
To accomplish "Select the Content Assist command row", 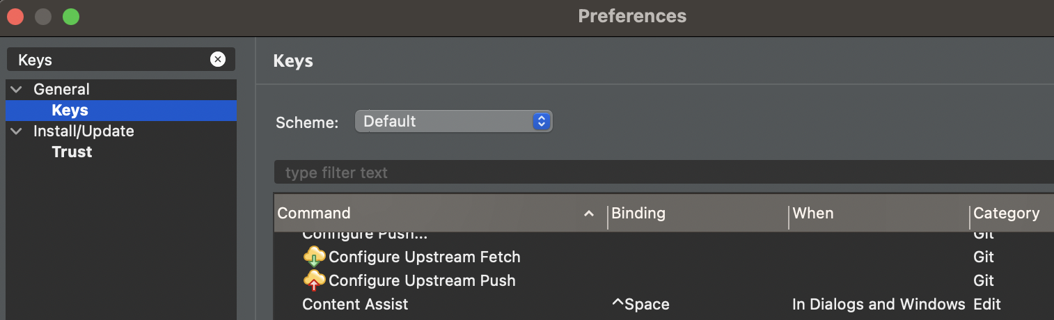I will click(355, 304).
